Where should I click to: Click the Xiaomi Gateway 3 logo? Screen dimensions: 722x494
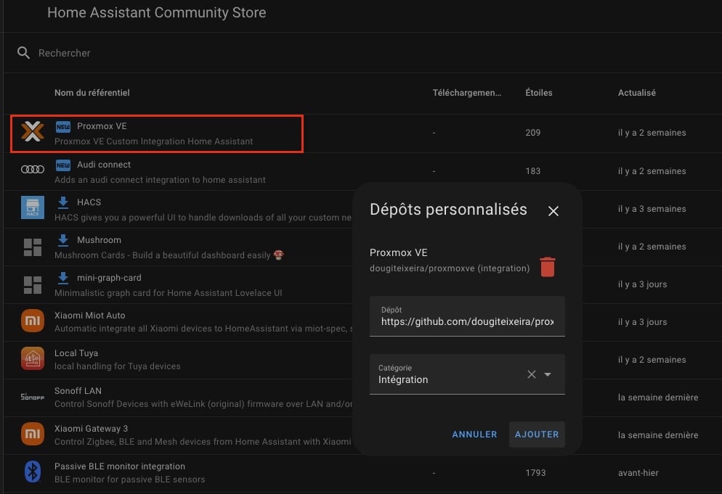pos(32,434)
